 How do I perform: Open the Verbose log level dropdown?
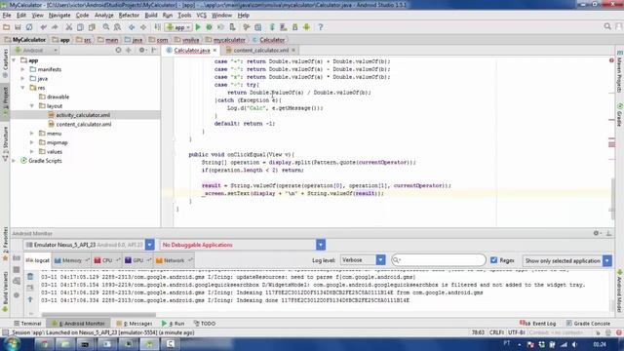380,260
